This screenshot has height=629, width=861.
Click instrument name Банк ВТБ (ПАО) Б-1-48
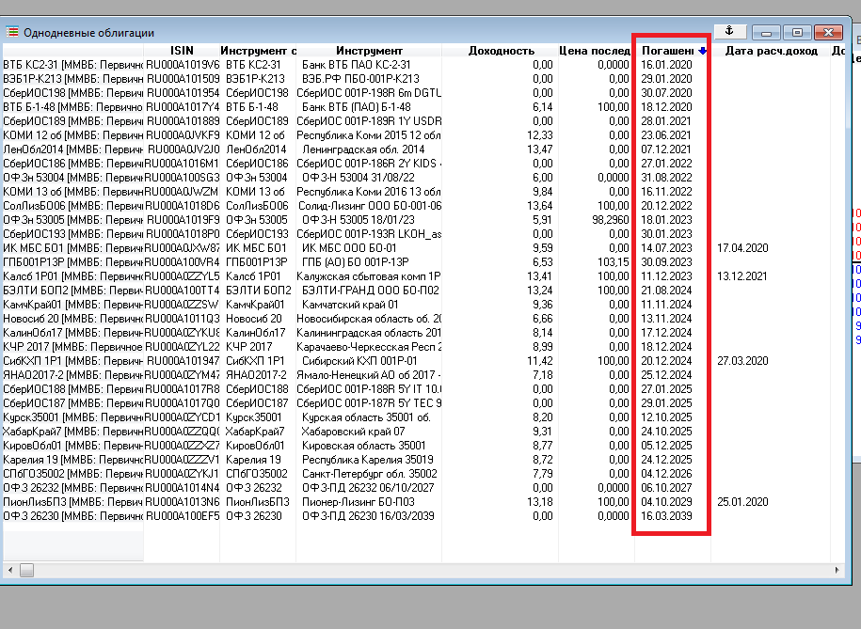pos(357,107)
